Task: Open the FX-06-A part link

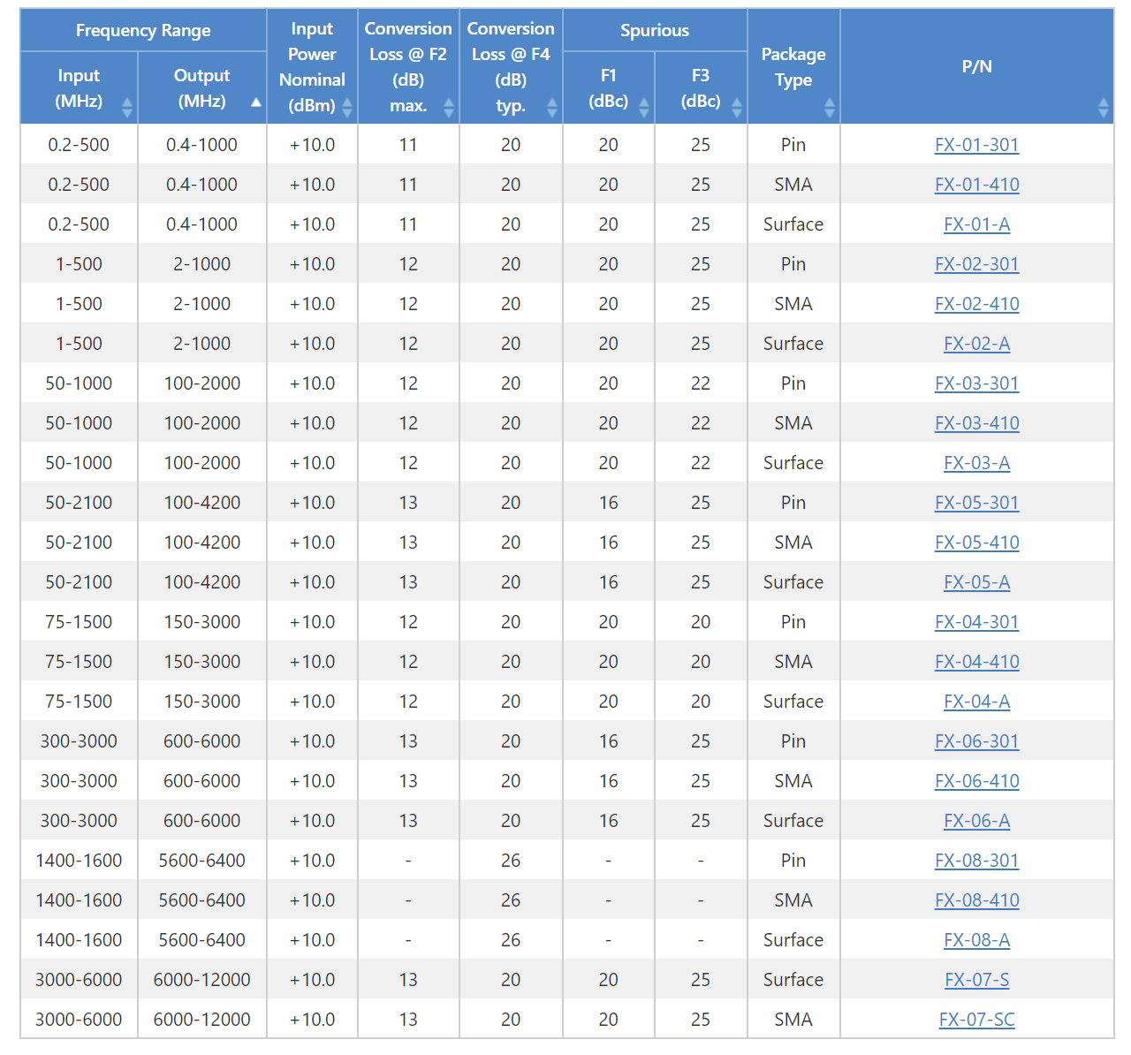Action: (976, 821)
